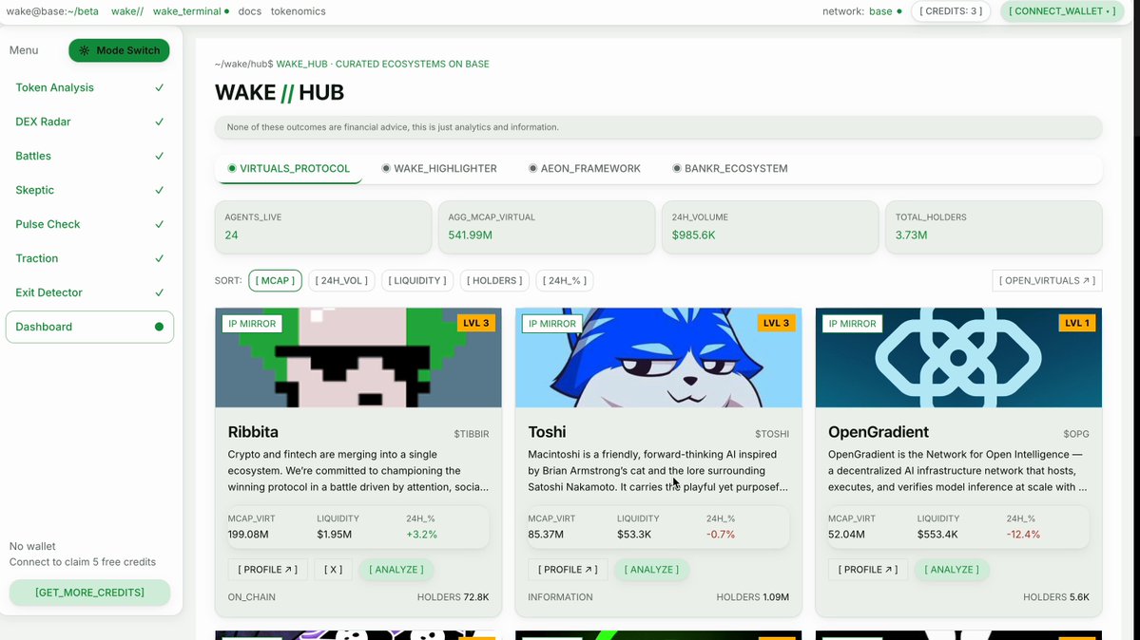Screen dimensions: 1140x640
Task: Click checkmark icon beside Token Analysis
Action: tap(159, 87)
